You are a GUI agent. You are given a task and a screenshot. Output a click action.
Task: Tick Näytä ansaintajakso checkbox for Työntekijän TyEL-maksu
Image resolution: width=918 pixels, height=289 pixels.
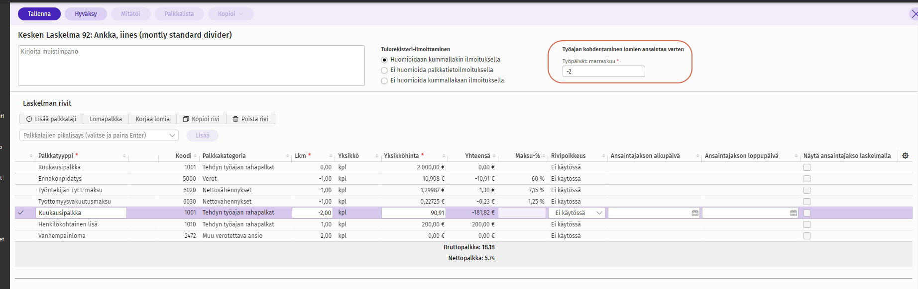click(x=807, y=190)
